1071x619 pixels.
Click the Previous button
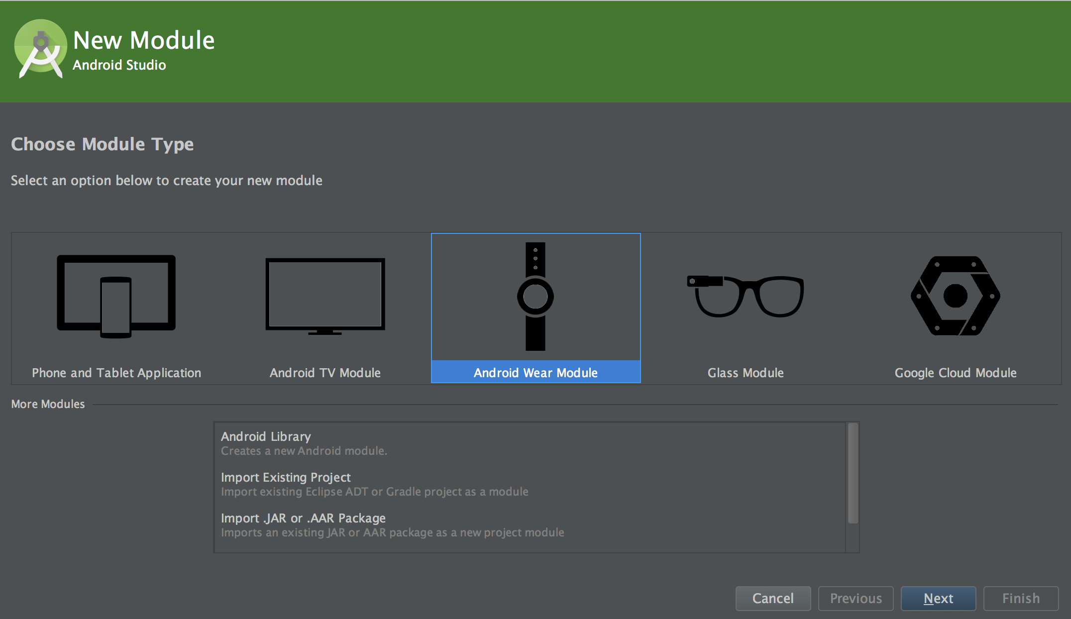coord(856,598)
